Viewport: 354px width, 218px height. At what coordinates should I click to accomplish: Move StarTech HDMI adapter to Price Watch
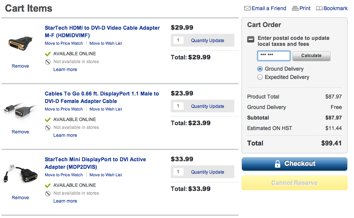(x=64, y=44)
